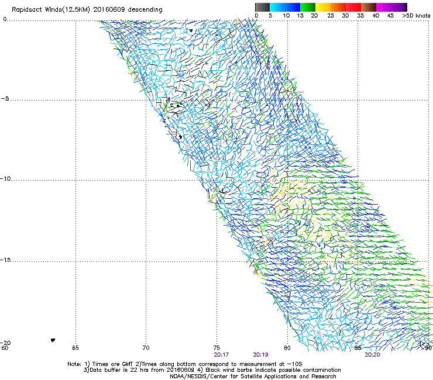The image size is (433, 380).
Task: Click the longitude label '65'
Action: click(x=75, y=348)
